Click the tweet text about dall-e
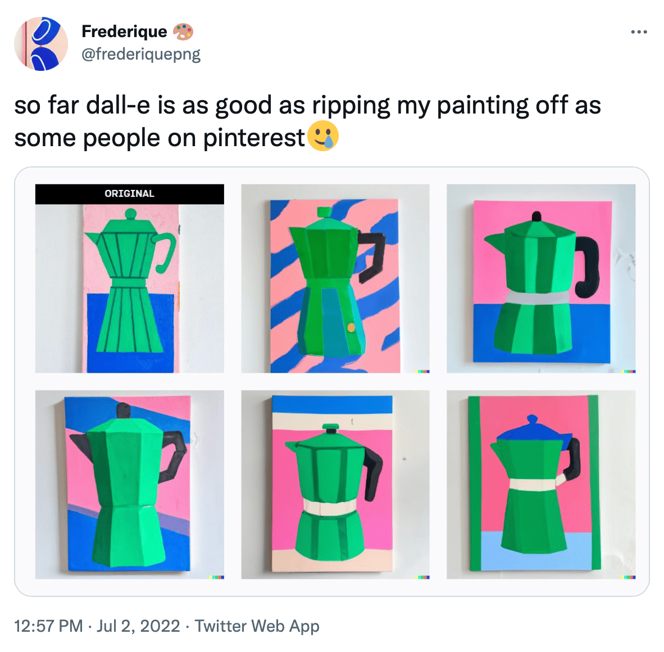Viewport: 664px width, 652px height. 308,121
